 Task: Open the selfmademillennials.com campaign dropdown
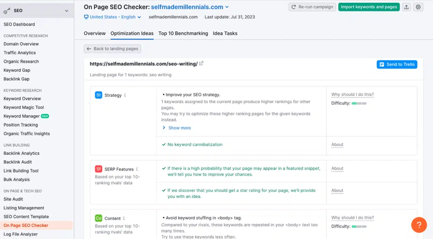click(190, 7)
